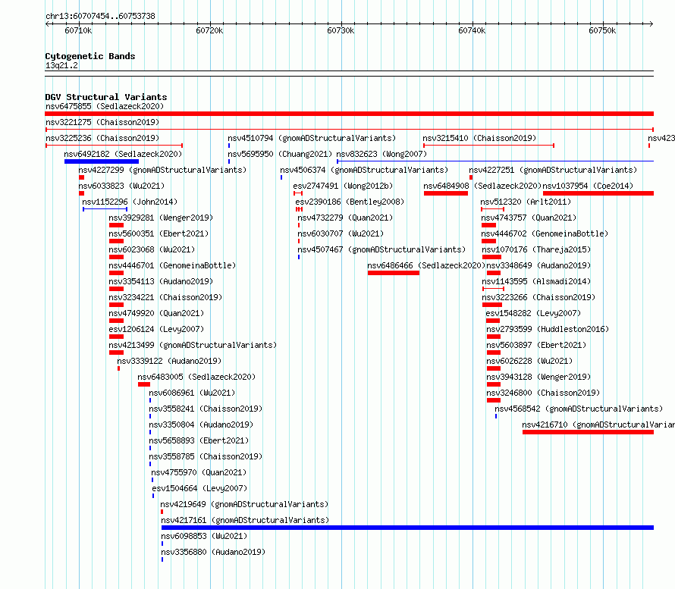Open nsv1070176 (Thareja2015) variant
The width and height of the screenshot is (675, 589).
click(536, 249)
